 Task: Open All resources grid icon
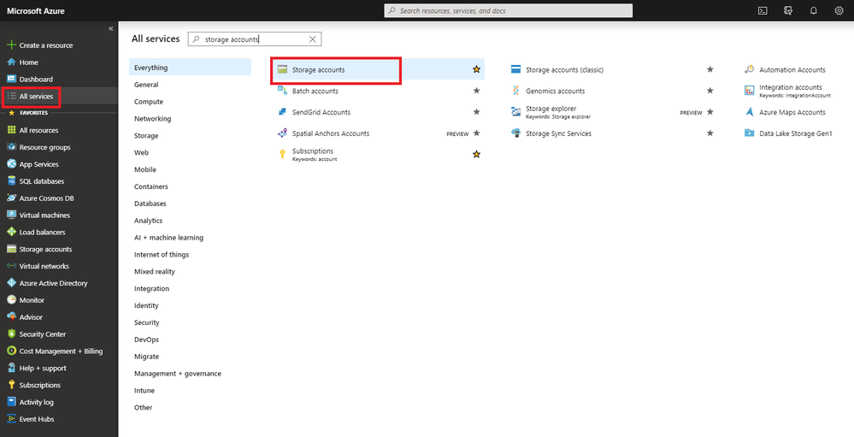11,130
